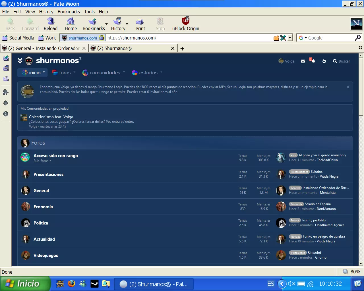Open the Windows Inicio start button
Image resolution: width=364 pixels, height=291 pixels.
25,284
